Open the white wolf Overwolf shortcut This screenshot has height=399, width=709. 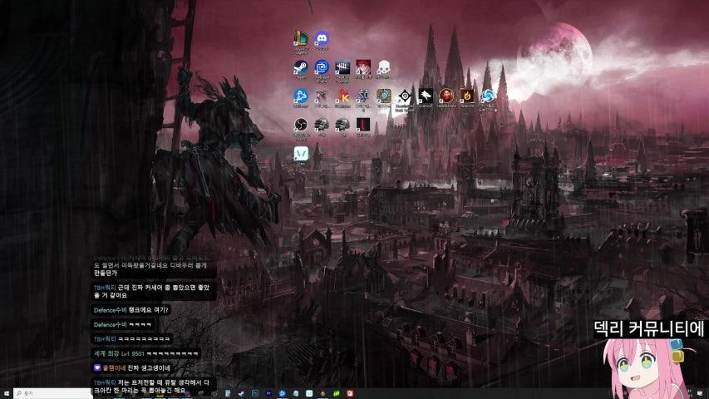[x=426, y=96]
